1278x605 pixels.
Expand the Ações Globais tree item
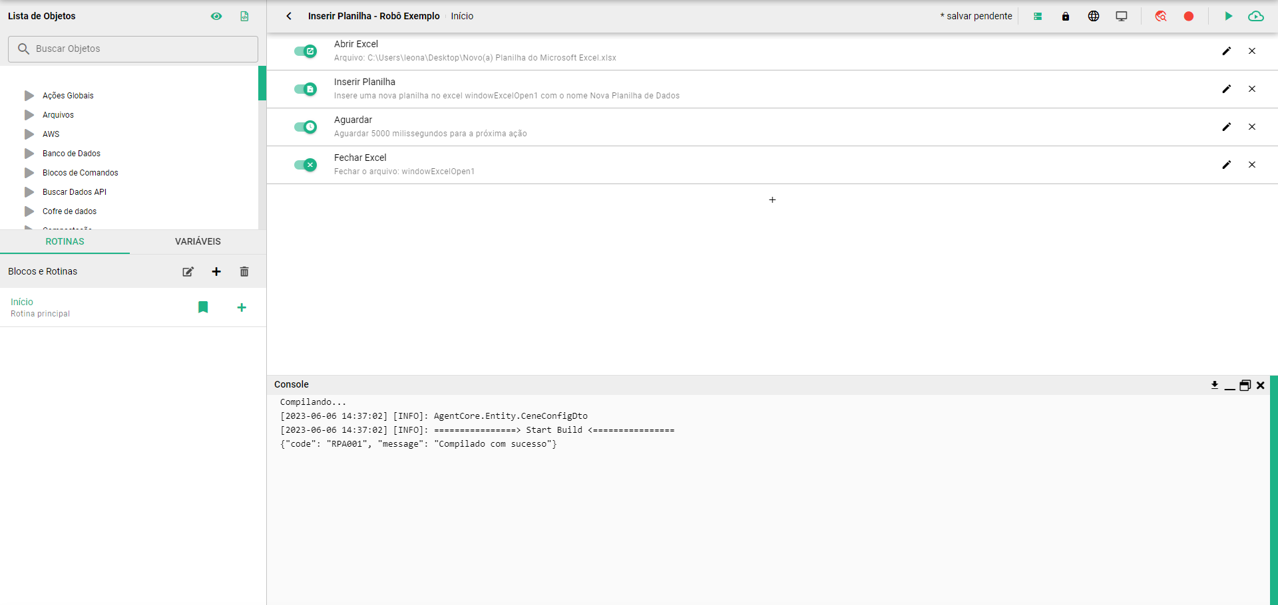click(29, 96)
